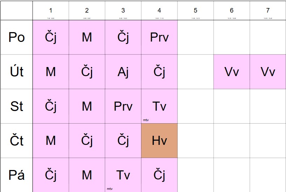The width and height of the screenshot is (286, 192).
Task: Select the Hv lesson on Thursday
Action: coord(159,141)
